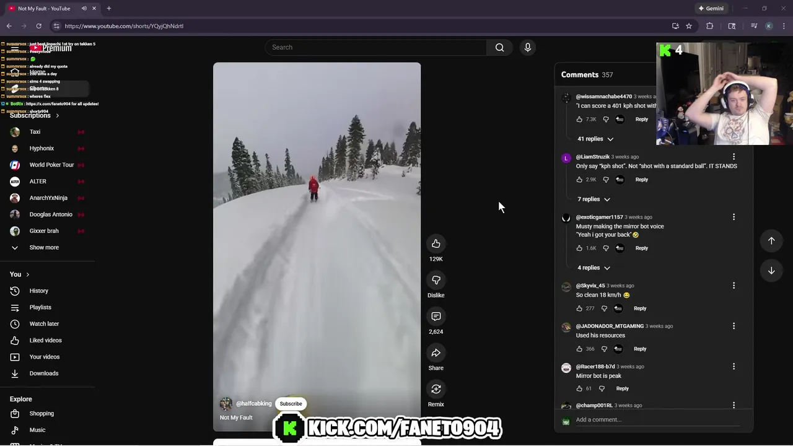Expand the You section chevron

pos(27,274)
